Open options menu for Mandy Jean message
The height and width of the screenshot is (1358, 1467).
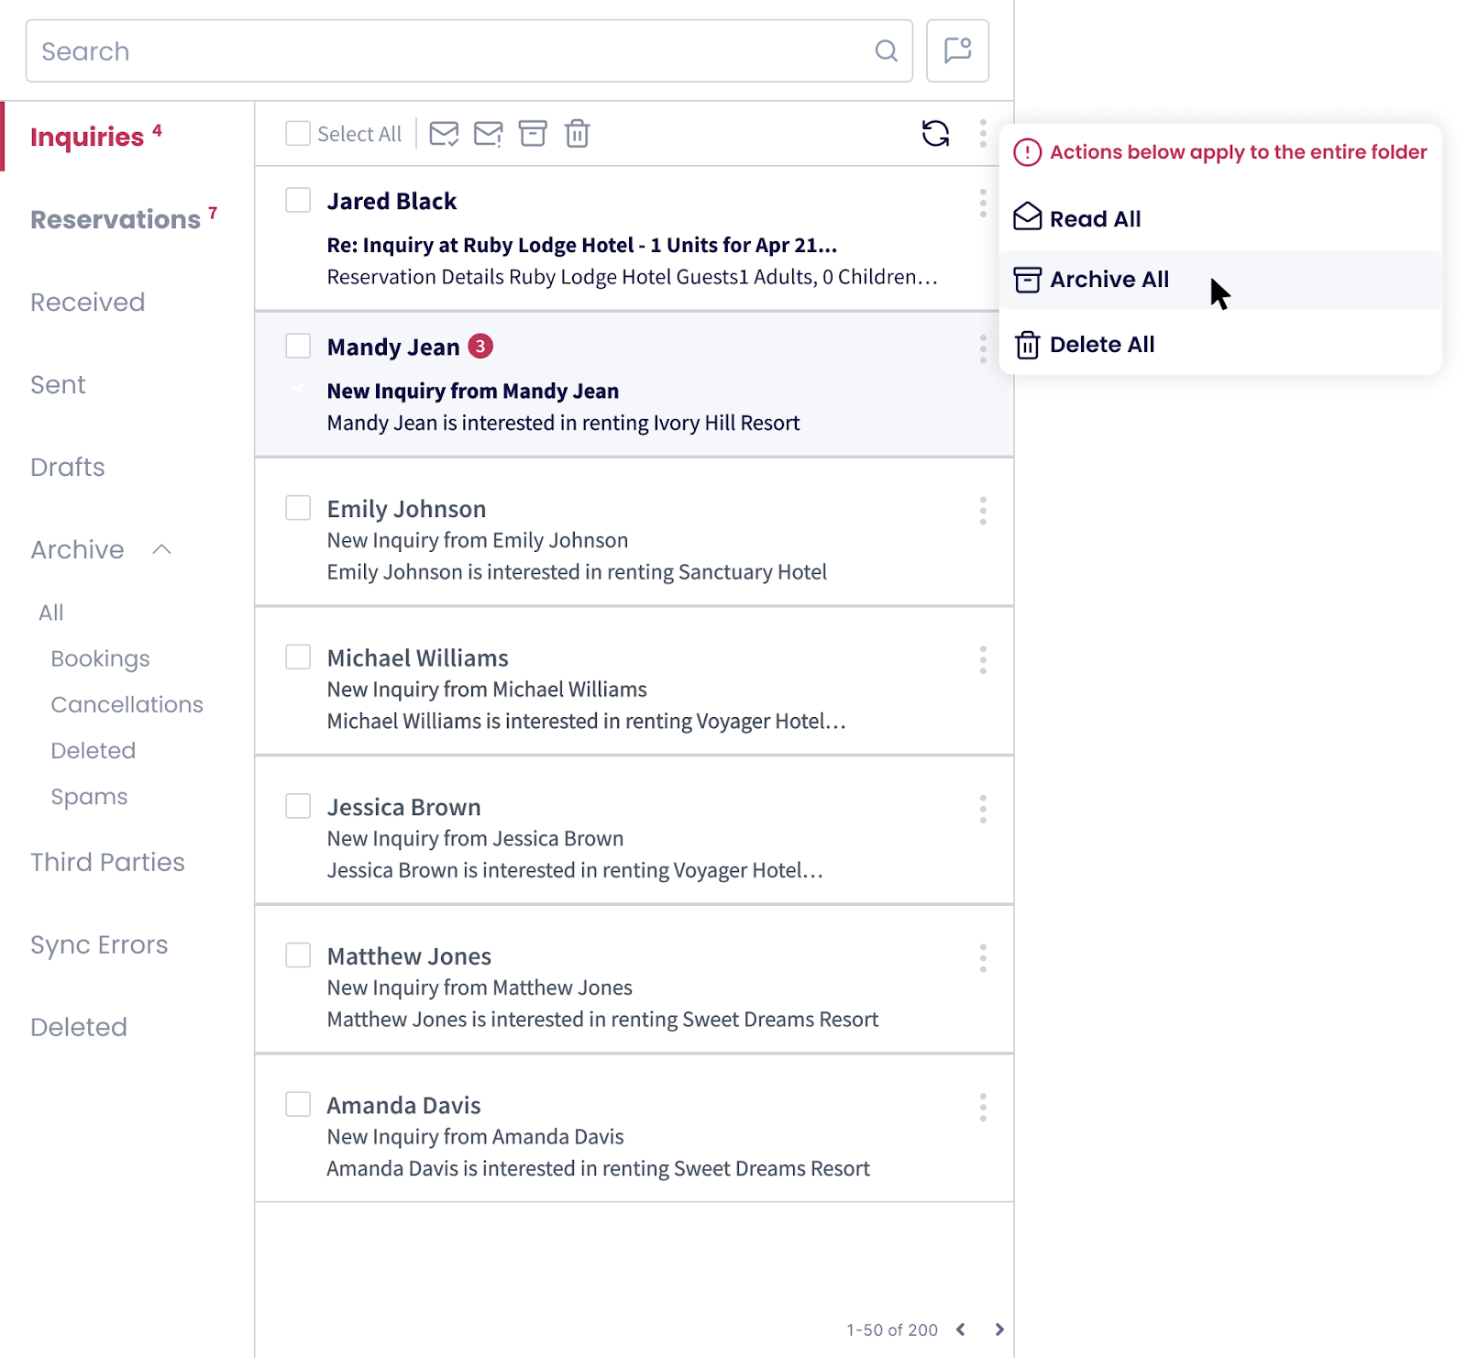coord(983,348)
